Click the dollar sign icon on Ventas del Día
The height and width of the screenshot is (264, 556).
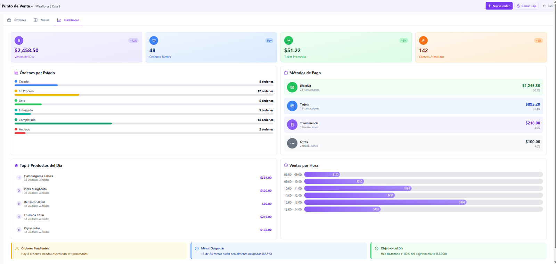point(19,41)
